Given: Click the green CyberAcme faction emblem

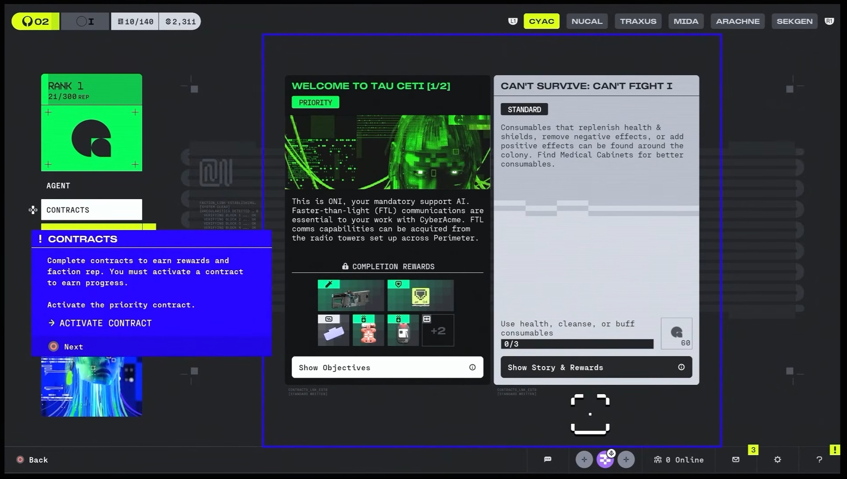Looking at the screenshot, I should tap(92, 138).
